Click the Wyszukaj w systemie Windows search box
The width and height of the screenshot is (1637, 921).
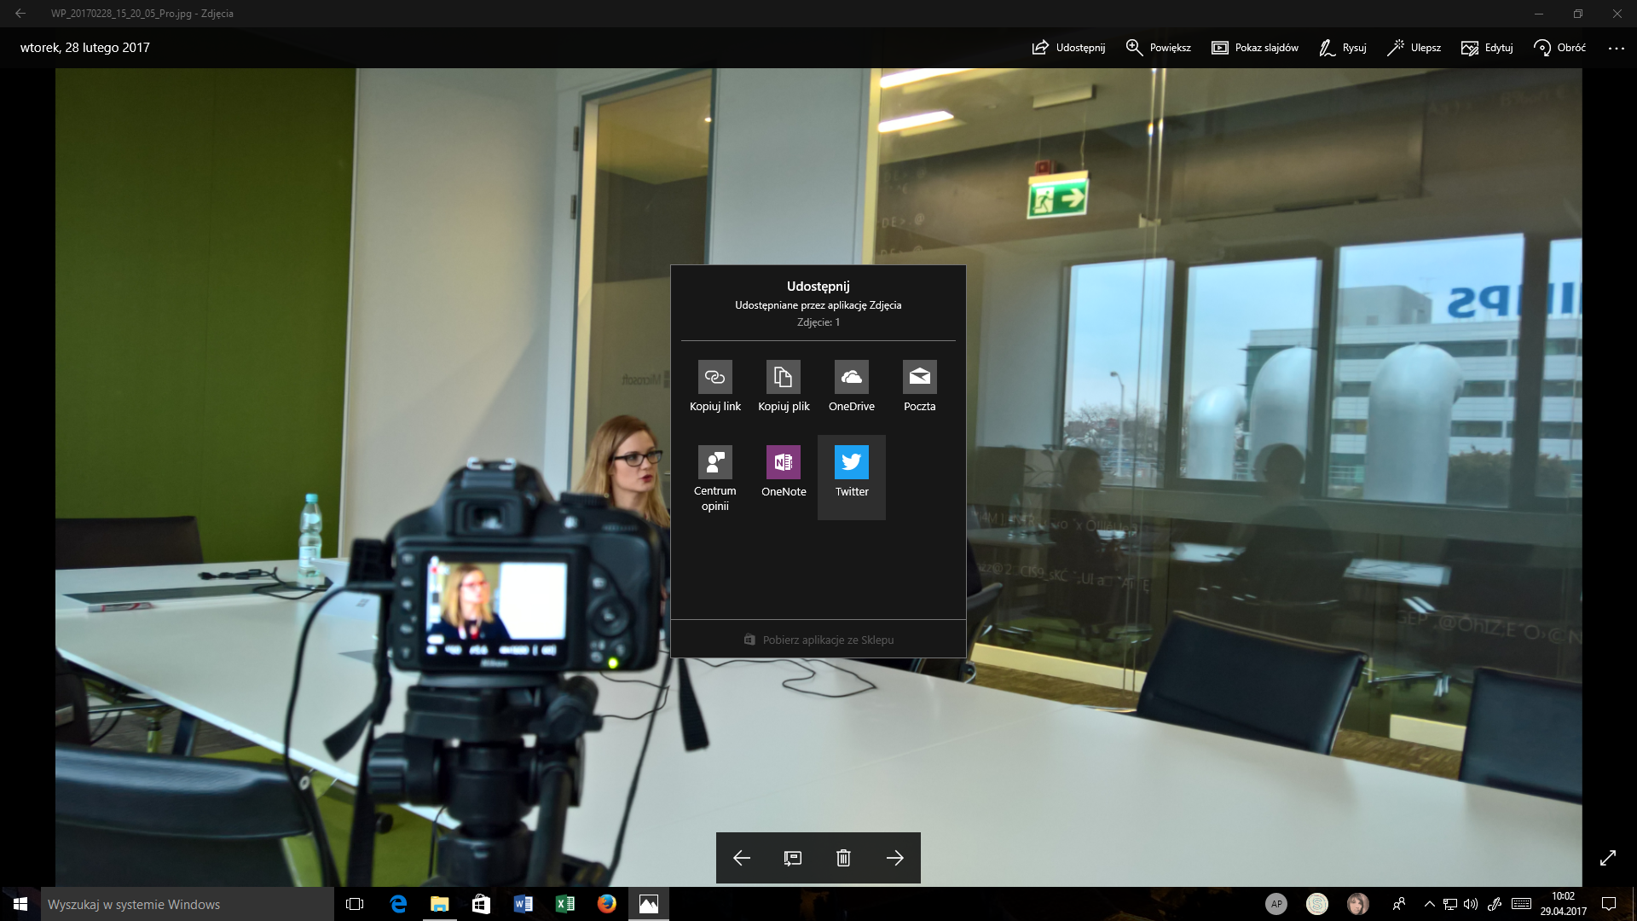[x=188, y=904]
